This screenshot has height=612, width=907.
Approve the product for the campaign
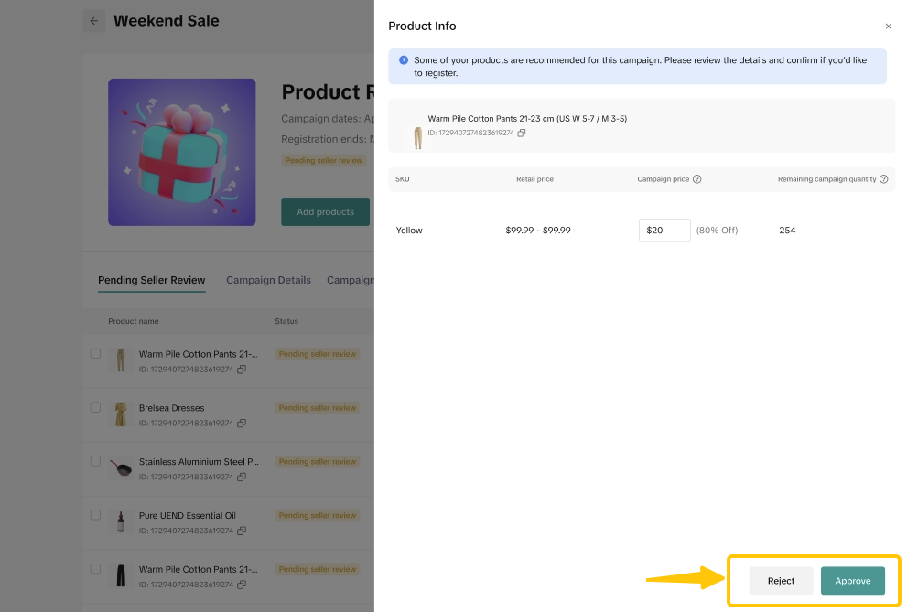click(x=852, y=581)
